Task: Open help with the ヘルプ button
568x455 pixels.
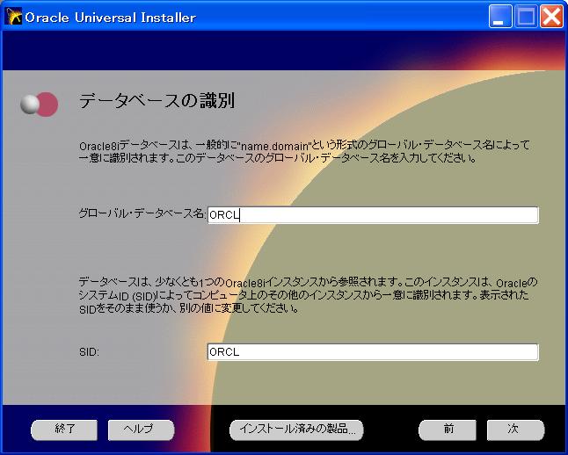Action: 141,430
